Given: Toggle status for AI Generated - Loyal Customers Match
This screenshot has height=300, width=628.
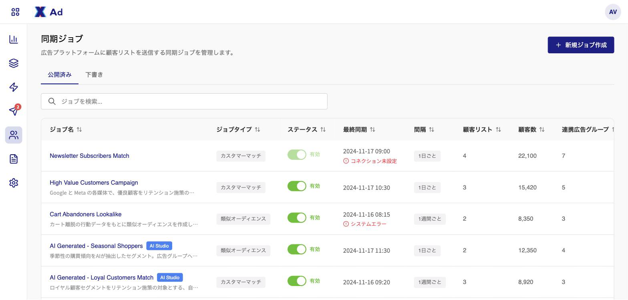Looking at the screenshot, I should pos(297,281).
